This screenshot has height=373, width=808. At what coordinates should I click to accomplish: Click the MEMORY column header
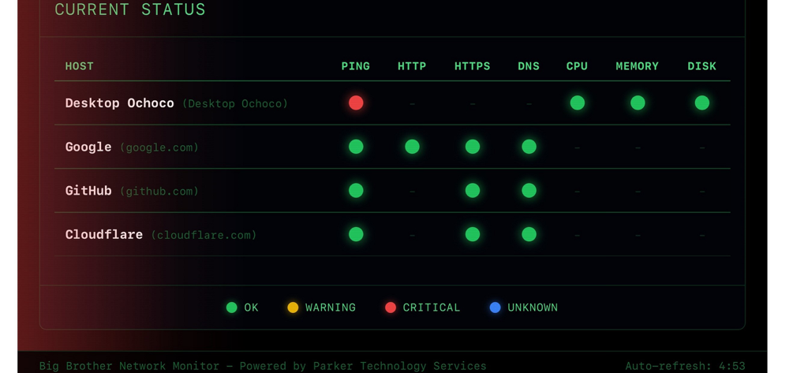pos(637,66)
